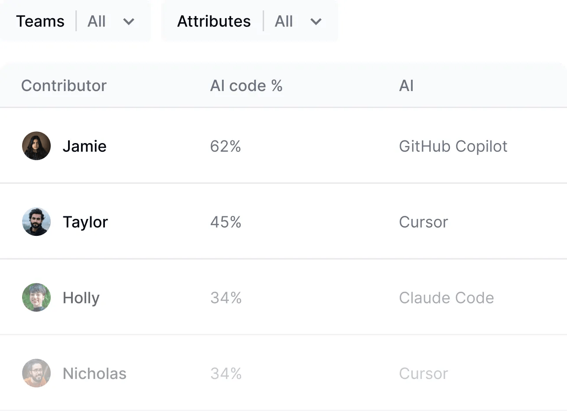Click the GitHub Copilot cell
This screenshot has width=567, height=411.
point(453,147)
